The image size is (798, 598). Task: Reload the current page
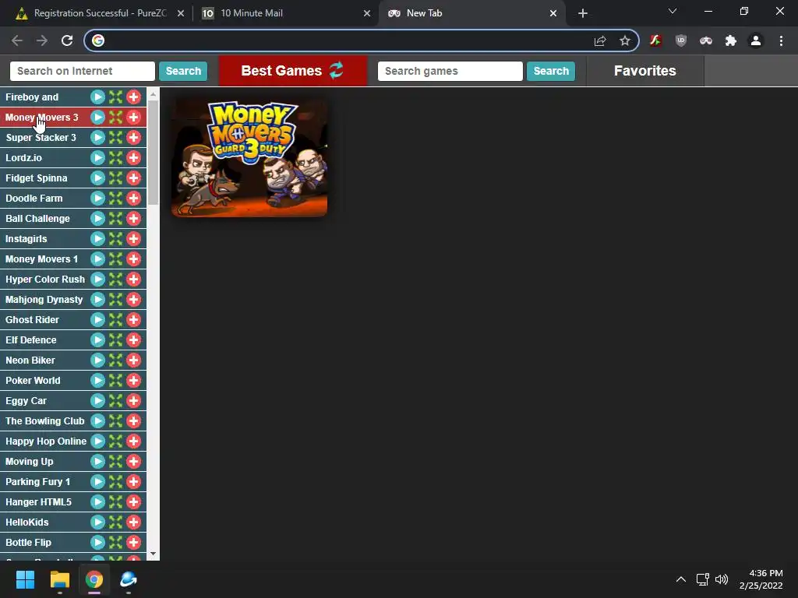coord(67,40)
